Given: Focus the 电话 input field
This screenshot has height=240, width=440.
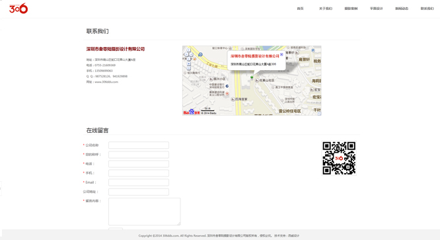Looking at the screenshot, I should click(139, 164).
